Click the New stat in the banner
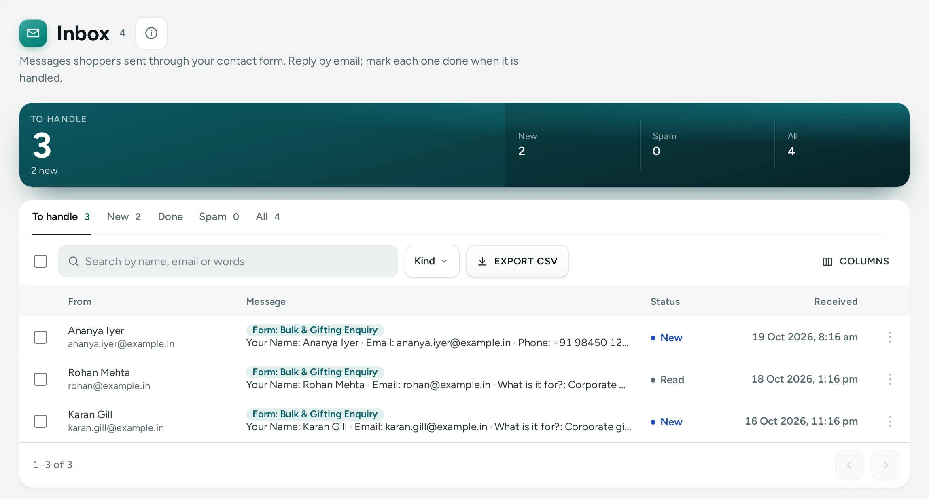Image resolution: width=929 pixels, height=499 pixels. pos(528,144)
